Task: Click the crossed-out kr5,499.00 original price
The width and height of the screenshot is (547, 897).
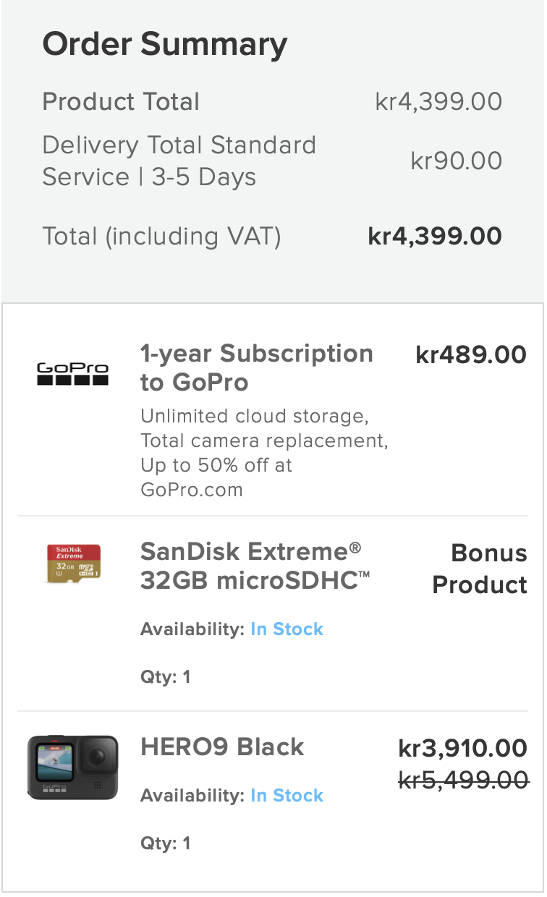Action: (463, 780)
